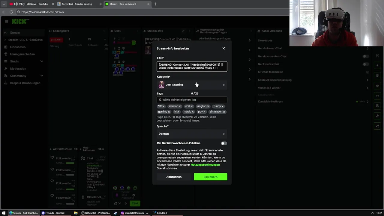Click the tag search field
384x216 pixels.
point(192,100)
